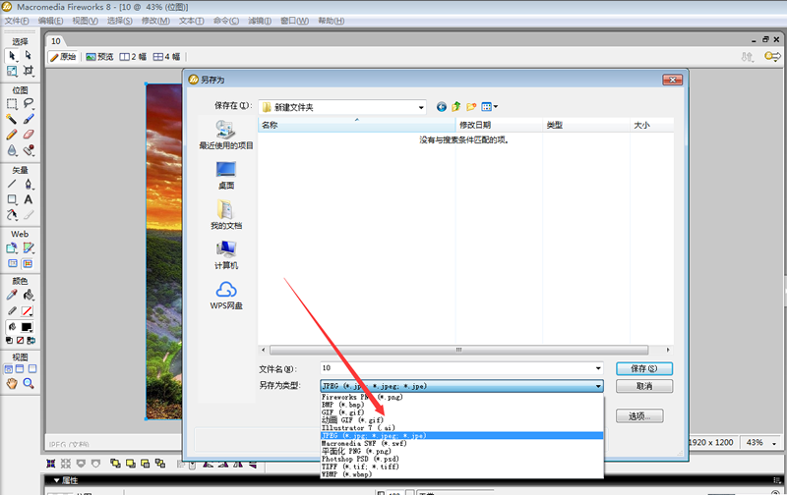Select the Slice tool

[29, 248]
